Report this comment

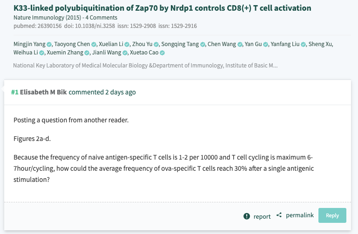click(x=262, y=216)
